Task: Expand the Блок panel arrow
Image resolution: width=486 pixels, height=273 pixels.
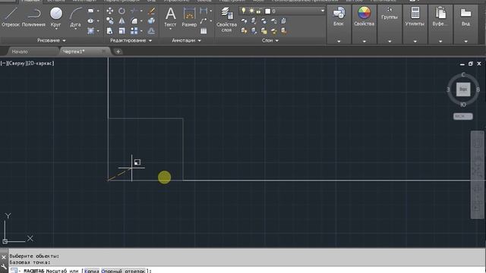Action: pos(339,41)
